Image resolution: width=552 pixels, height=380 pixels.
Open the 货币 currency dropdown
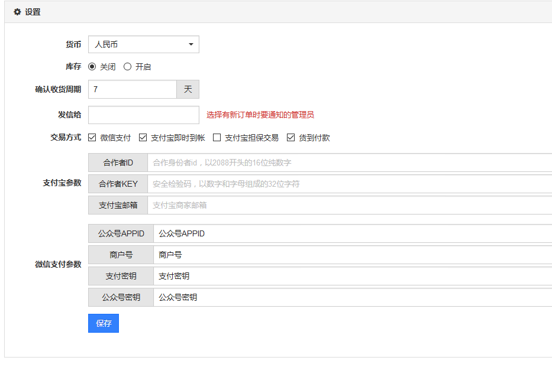144,44
